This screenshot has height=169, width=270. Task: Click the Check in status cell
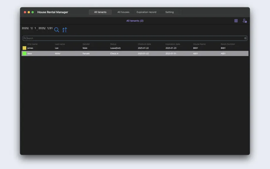[114, 53]
